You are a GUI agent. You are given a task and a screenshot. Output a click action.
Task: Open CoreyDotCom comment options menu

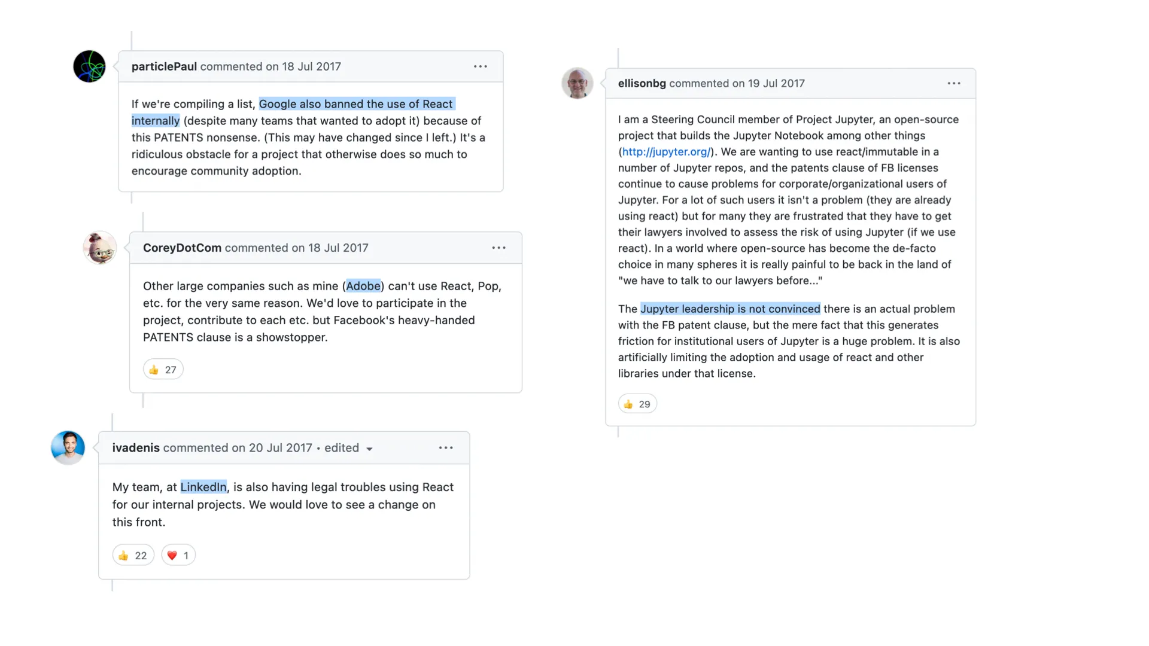(498, 248)
